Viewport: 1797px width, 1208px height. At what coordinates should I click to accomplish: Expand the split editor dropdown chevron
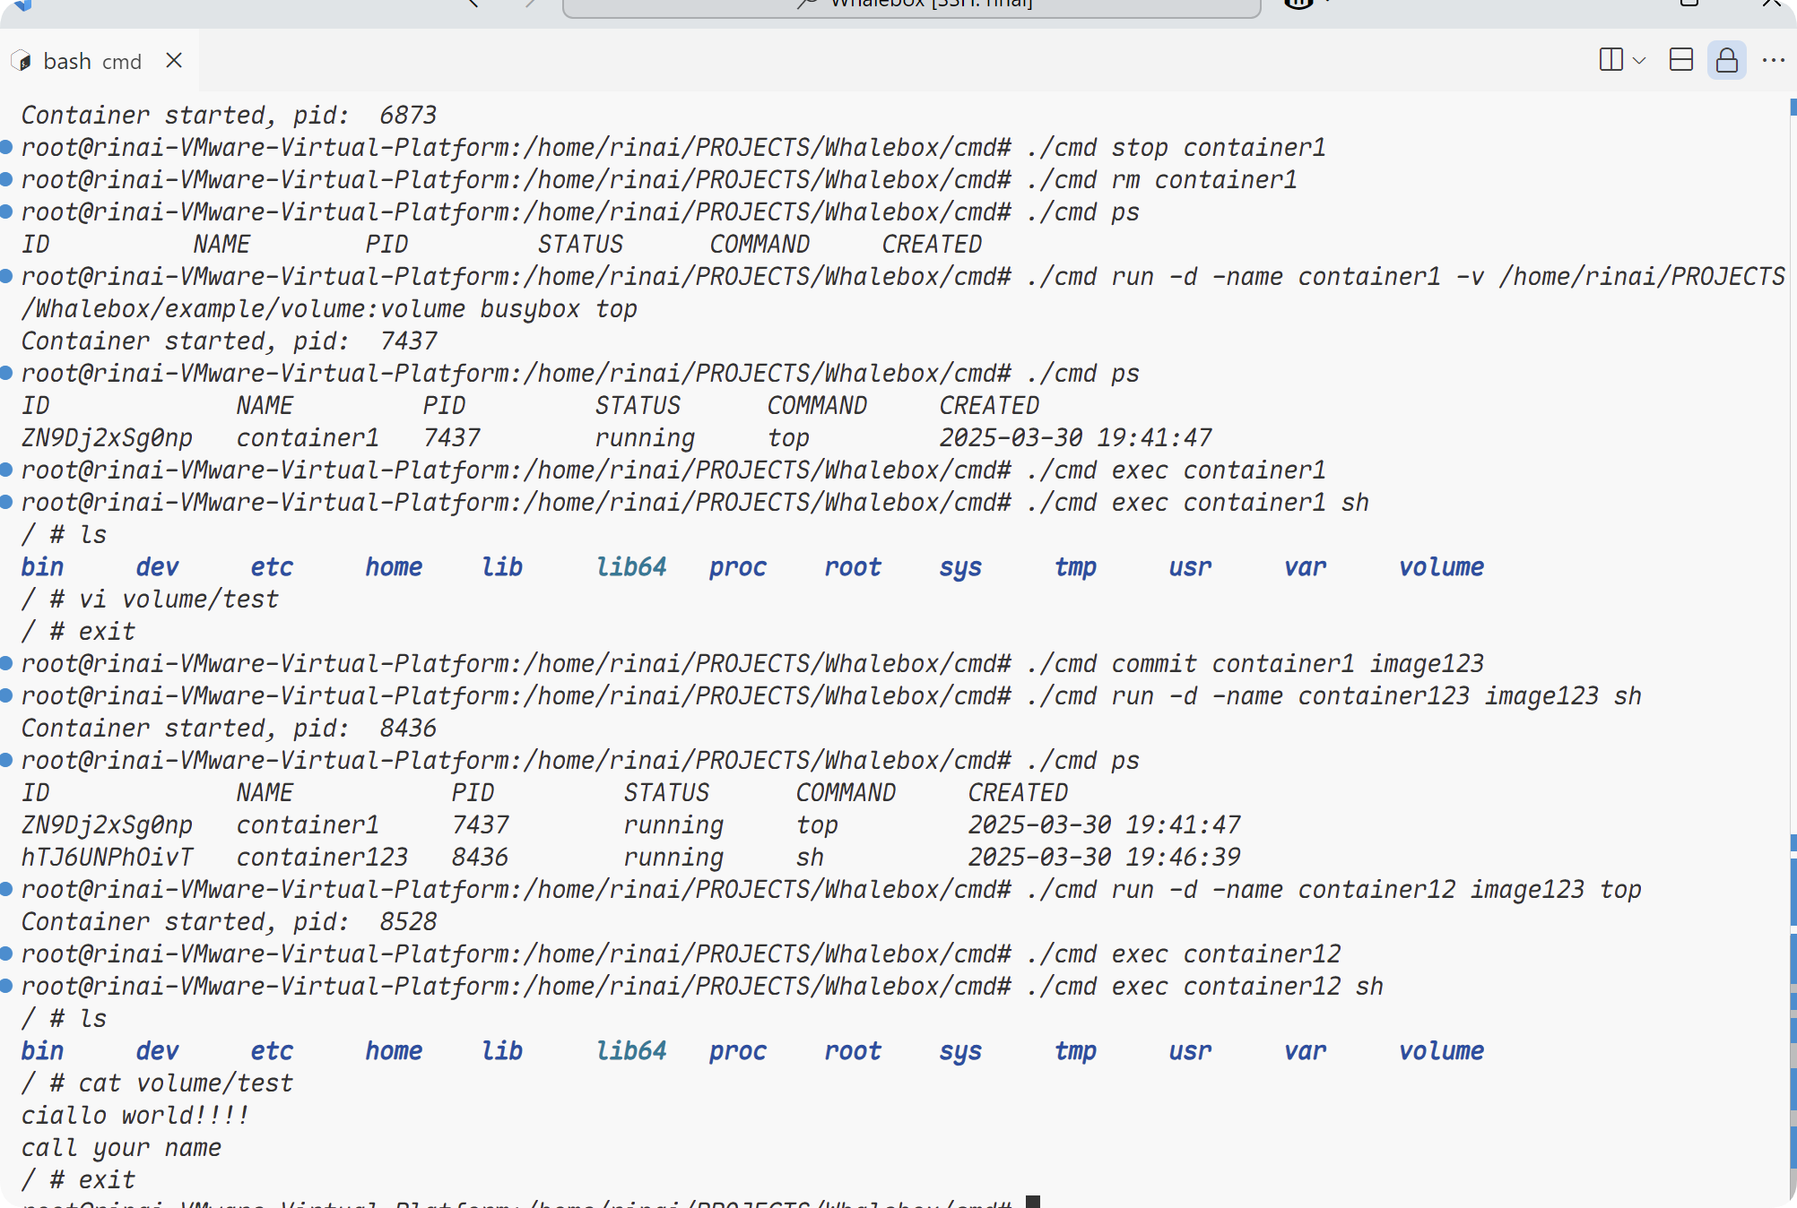1639,61
